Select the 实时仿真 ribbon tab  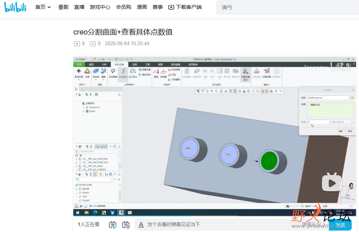point(120,64)
